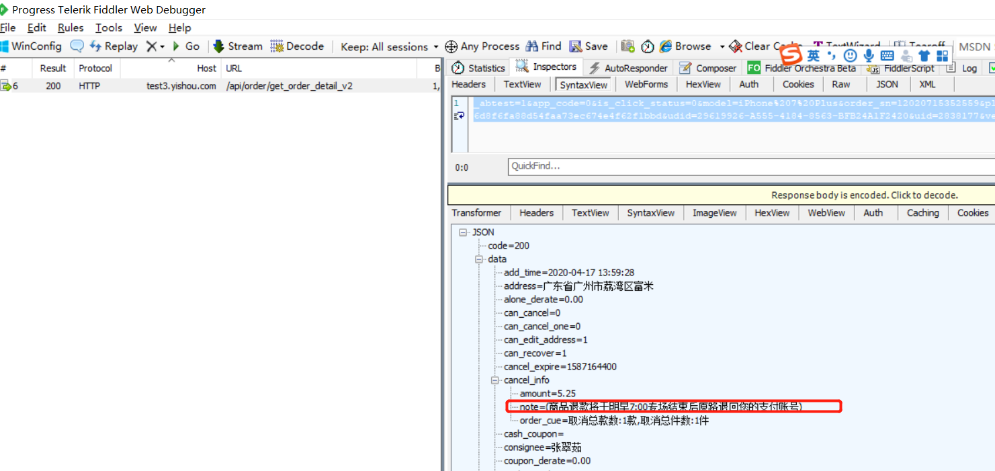Click the Any Process target icon
Screen dimensions: 995x471
tap(451, 46)
